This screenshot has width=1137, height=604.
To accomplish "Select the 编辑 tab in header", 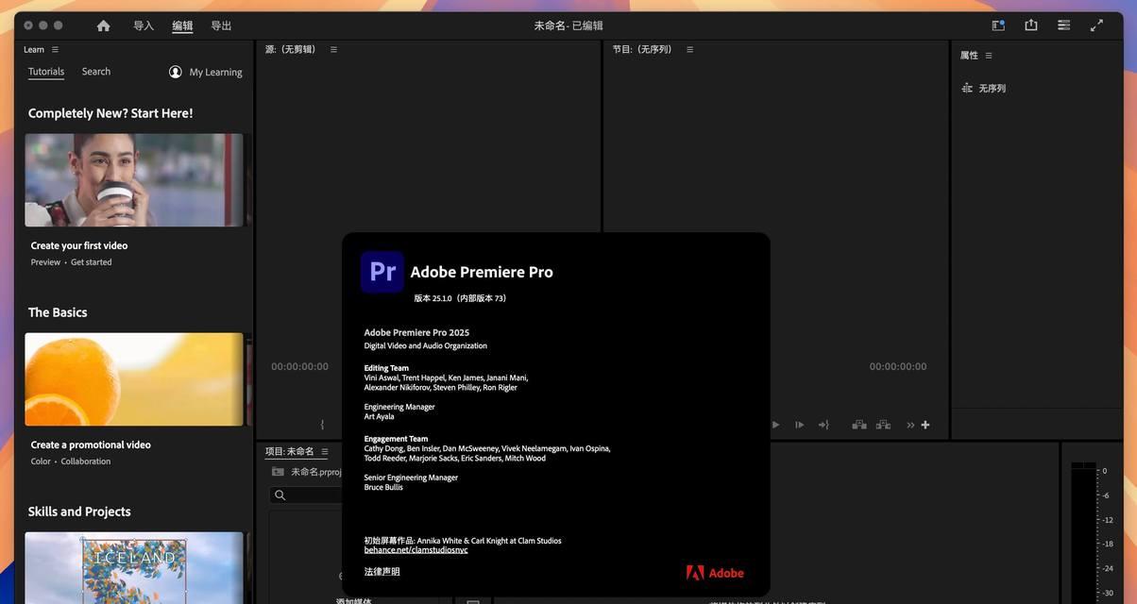I will coord(182,25).
